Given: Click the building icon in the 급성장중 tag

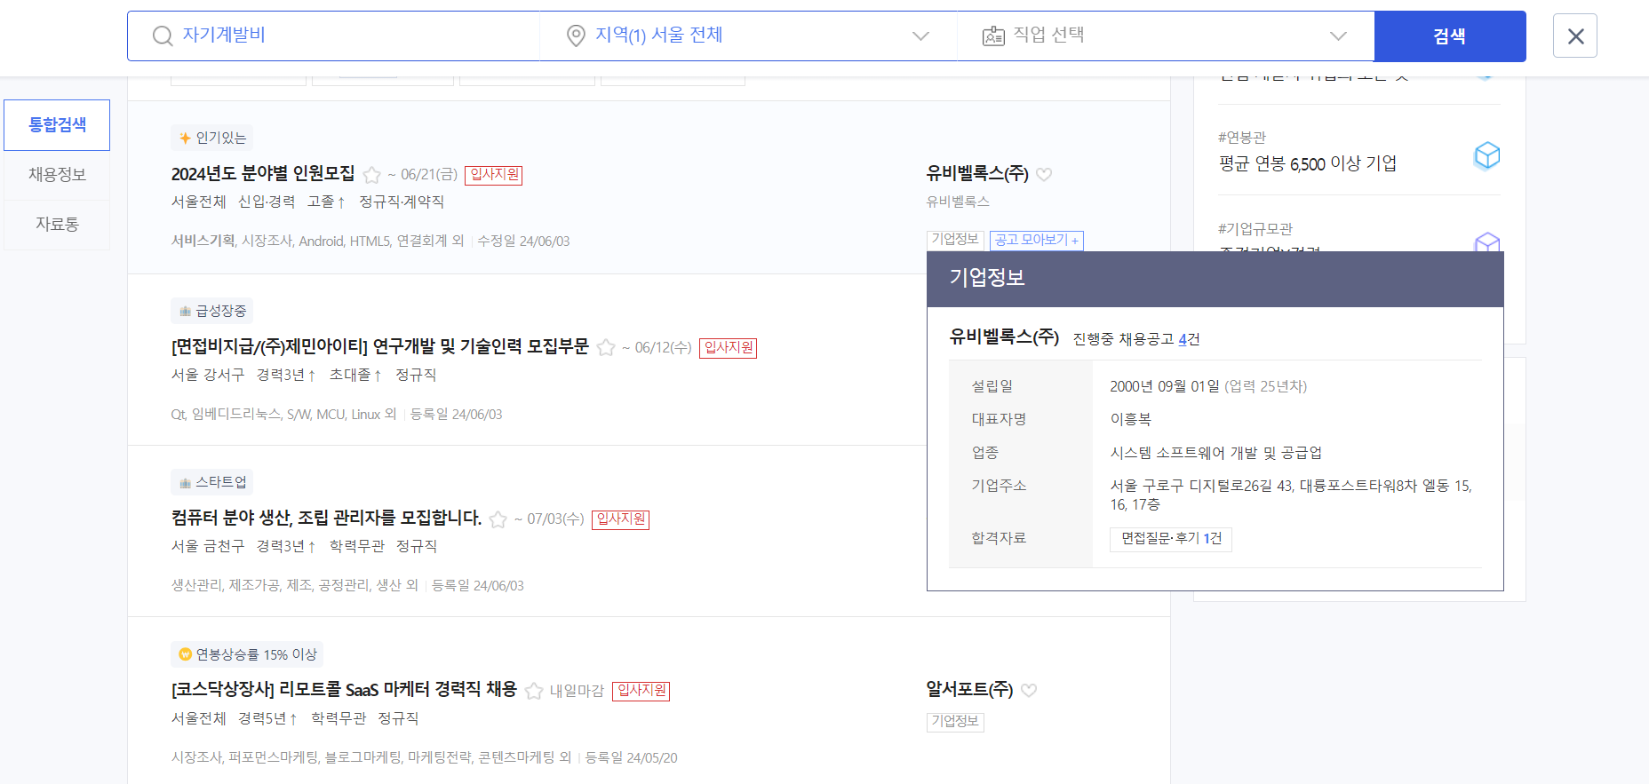Looking at the screenshot, I should pyautogui.click(x=185, y=311).
